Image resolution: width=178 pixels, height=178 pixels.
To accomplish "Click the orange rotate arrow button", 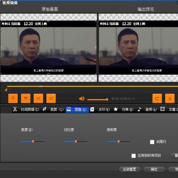I will coord(157,98).
